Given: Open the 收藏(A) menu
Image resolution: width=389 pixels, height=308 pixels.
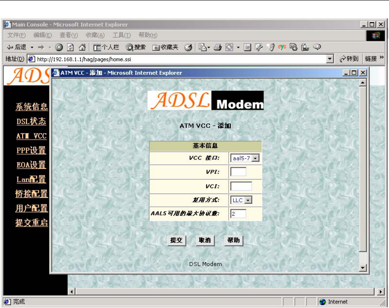Looking at the screenshot, I should (95, 35).
